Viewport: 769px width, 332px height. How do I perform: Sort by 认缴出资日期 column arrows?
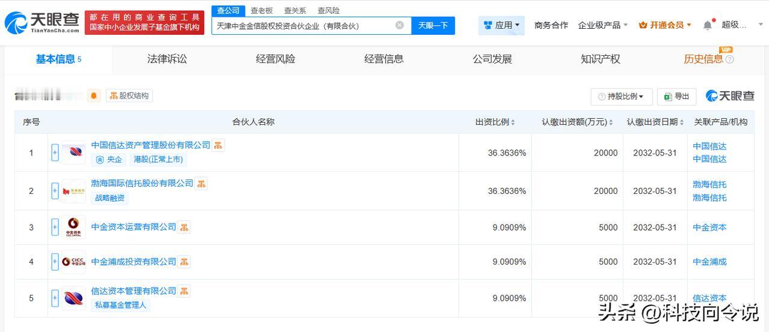[x=682, y=122]
